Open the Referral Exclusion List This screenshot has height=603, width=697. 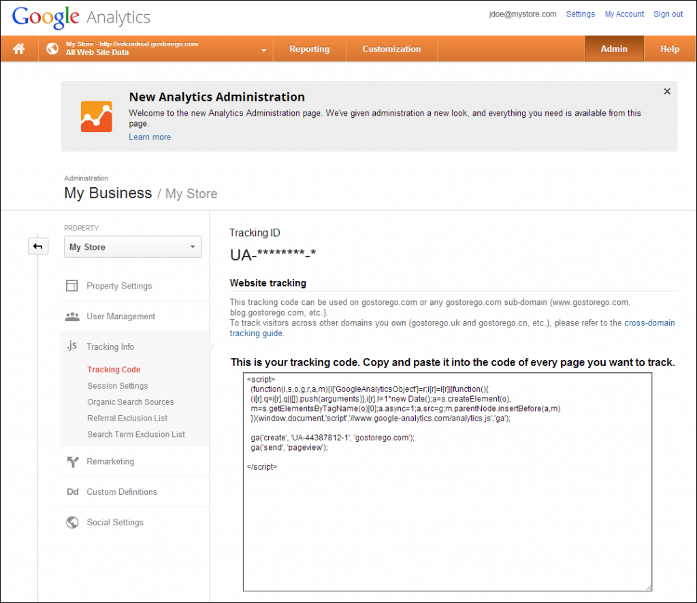(127, 418)
